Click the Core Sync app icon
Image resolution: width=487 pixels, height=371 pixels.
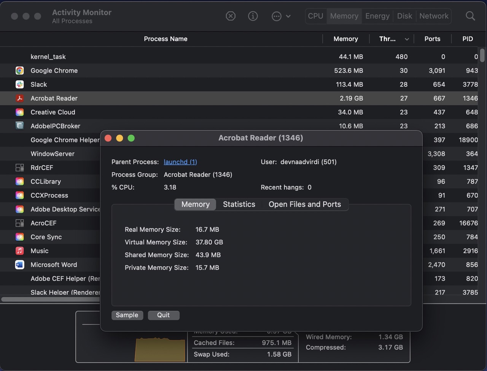tap(19, 237)
